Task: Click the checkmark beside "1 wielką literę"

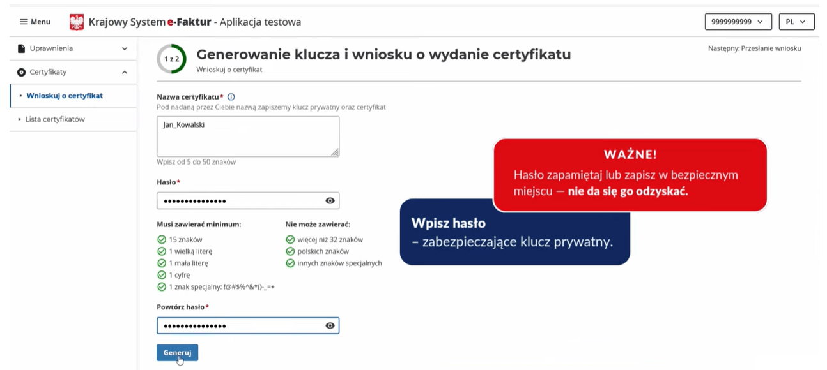Action: point(160,251)
